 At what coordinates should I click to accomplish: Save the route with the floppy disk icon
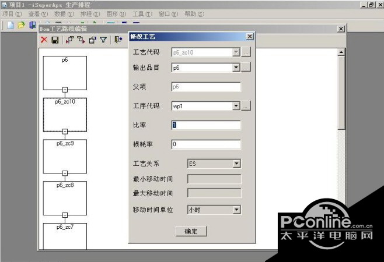coord(55,40)
